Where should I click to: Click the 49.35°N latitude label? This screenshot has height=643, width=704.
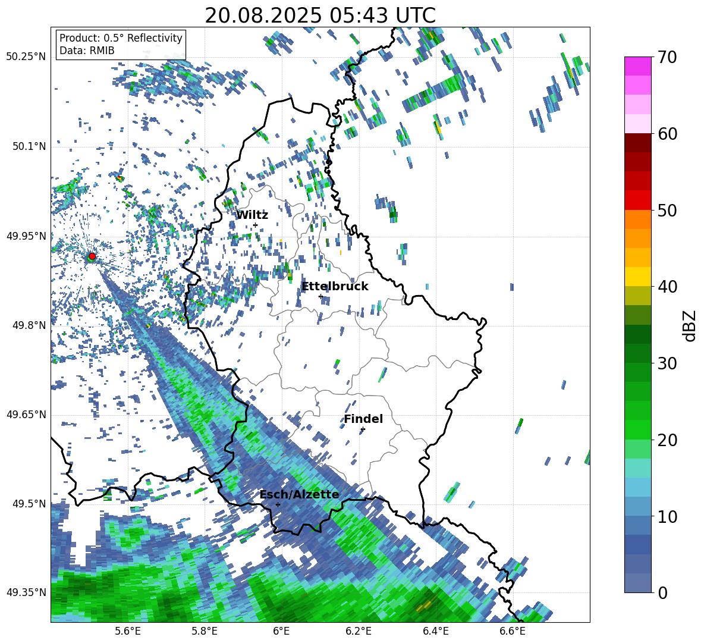pyautogui.click(x=26, y=592)
